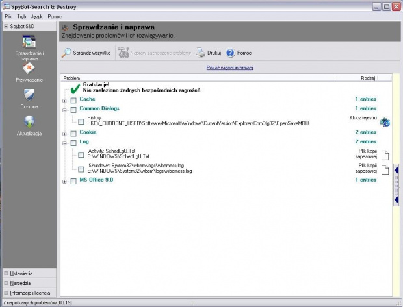
Task: Click the lower blue arrow on right edge
Action: [x=396, y=199]
